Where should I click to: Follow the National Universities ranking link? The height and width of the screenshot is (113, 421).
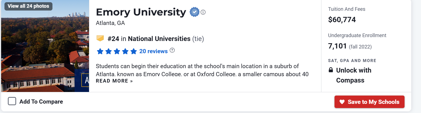[x=159, y=38]
